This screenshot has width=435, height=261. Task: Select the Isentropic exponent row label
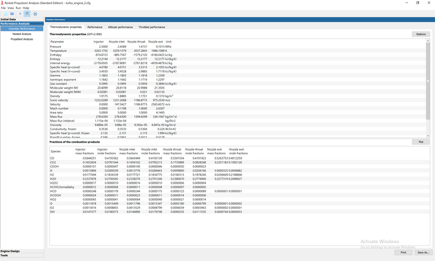tap(63, 79)
